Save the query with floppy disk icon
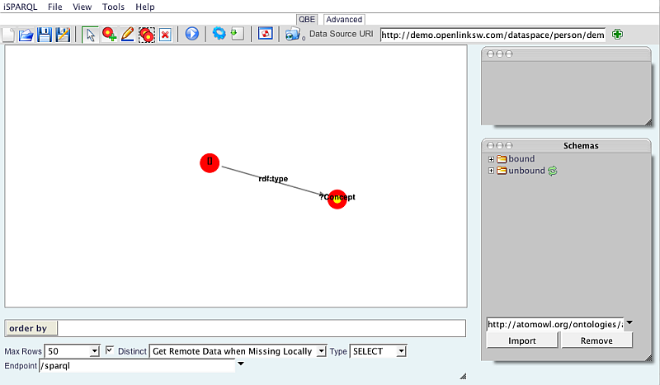Screen dimensions: 660x385 coord(45,35)
